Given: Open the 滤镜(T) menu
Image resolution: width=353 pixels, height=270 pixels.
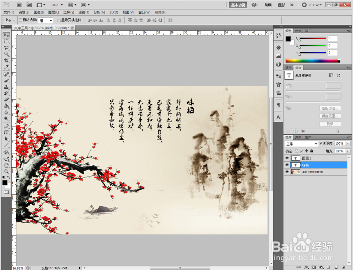Looking at the screenshot, I should click(84, 12).
